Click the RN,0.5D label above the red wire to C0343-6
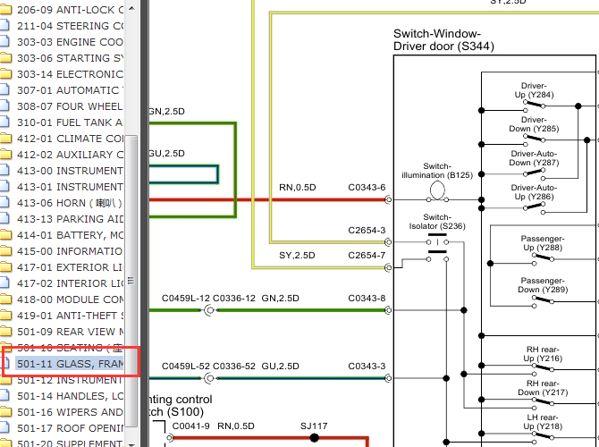The width and height of the screenshot is (599, 447). click(297, 187)
